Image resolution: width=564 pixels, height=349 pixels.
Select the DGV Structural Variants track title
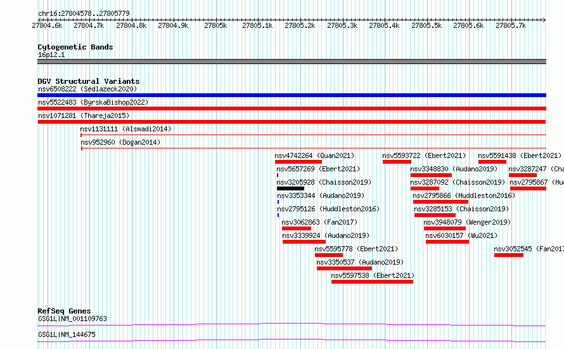pyautogui.click(x=88, y=81)
